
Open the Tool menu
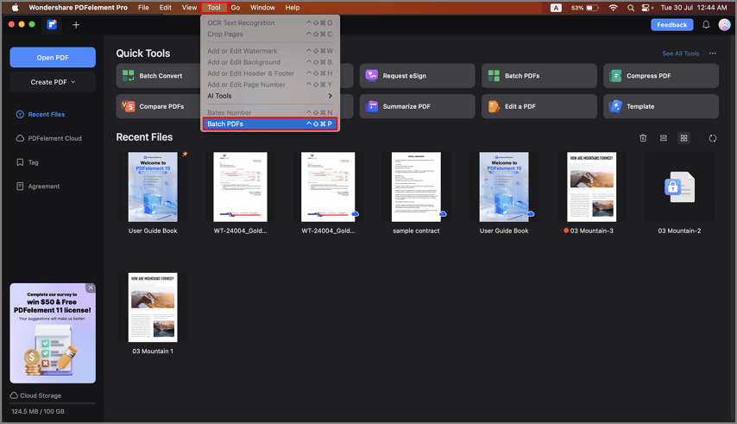(x=214, y=8)
